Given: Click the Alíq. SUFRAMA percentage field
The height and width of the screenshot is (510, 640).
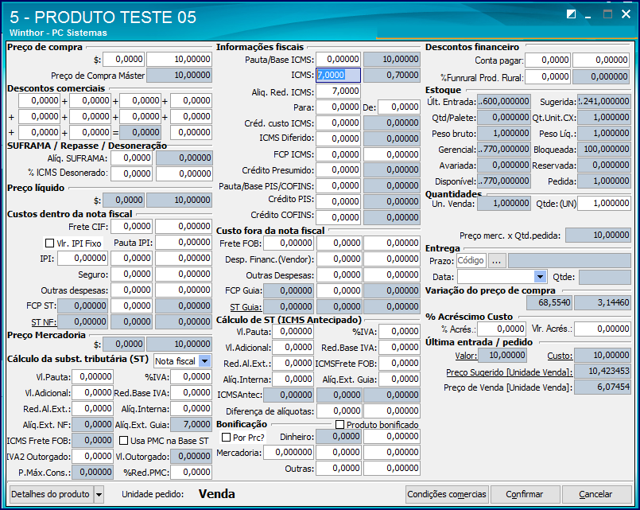Looking at the screenshot, I should point(131,158).
